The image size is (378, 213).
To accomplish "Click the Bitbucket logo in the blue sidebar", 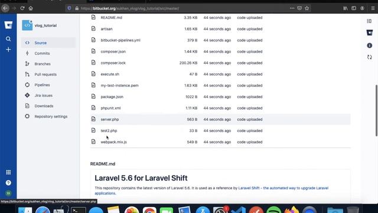I will [8, 25].
